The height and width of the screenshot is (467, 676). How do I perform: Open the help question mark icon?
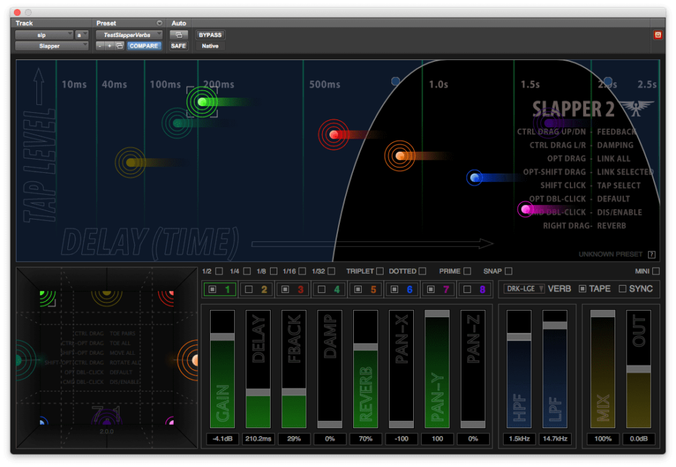tap(652, 255)
